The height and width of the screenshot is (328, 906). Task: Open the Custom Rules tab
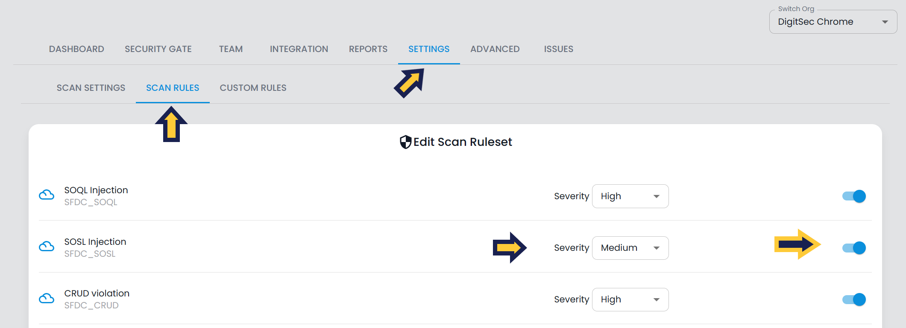pos(253,88)
